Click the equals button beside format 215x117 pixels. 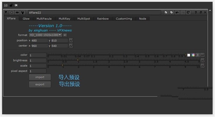click(x=65, y=35)
